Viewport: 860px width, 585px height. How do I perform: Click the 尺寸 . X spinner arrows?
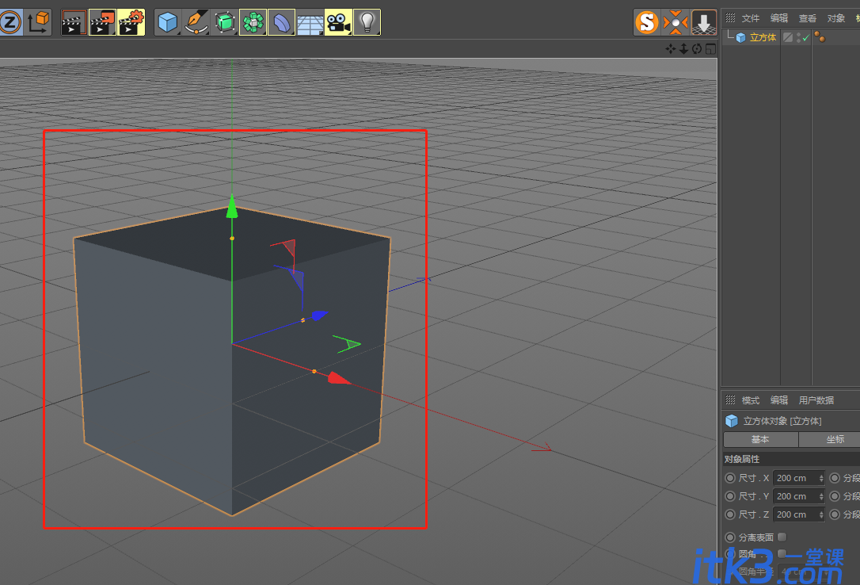[x=821, y=478]
